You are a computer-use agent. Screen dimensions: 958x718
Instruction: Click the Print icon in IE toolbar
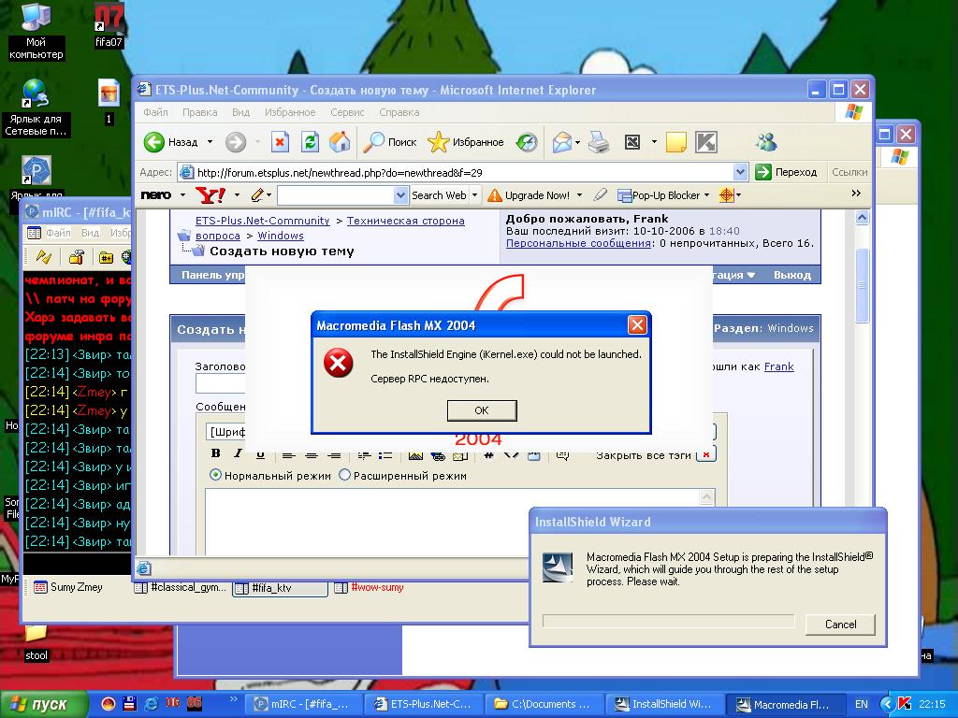599,142
